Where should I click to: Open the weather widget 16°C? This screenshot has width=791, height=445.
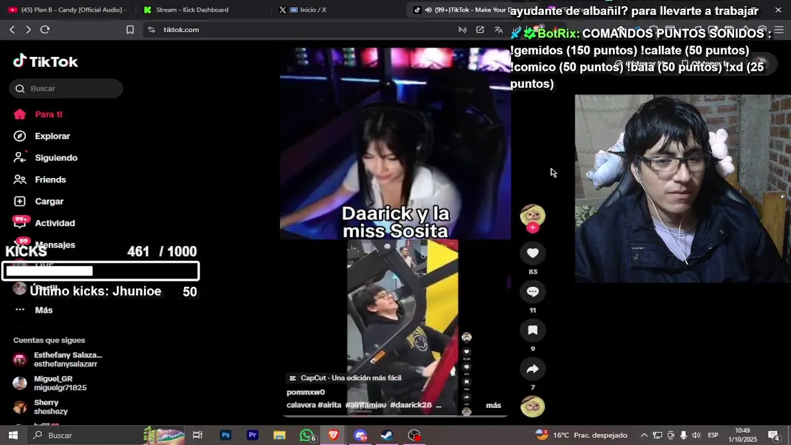pos(581,435)
